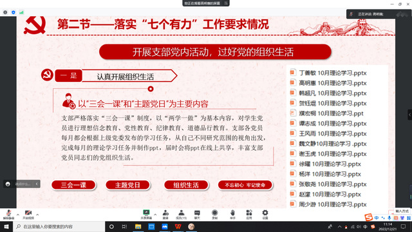Click the '主题党日' red button on slide

coord(127,185)
